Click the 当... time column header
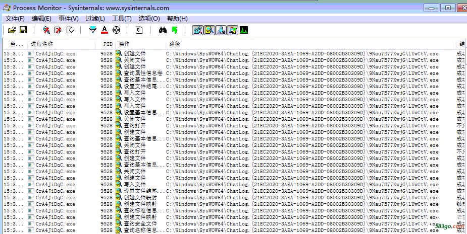 pos(15,44)
